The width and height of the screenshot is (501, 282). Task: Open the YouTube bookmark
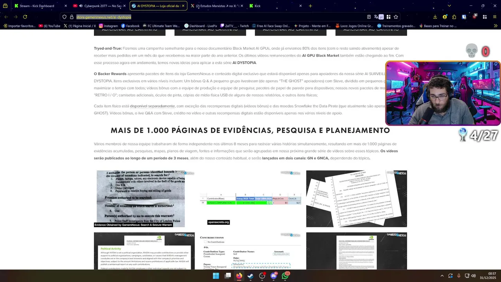50,26
